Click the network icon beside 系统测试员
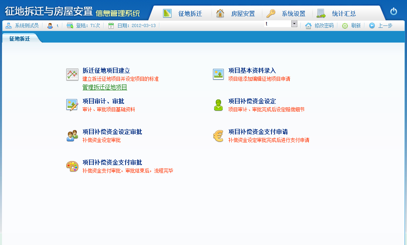The width and height of the screenshot is (407, 245). (9, 25)
